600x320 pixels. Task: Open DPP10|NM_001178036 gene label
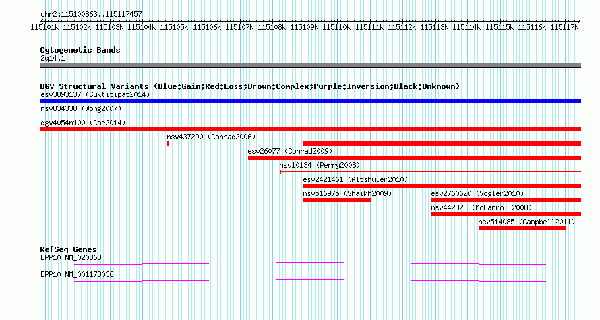[77, 274]
